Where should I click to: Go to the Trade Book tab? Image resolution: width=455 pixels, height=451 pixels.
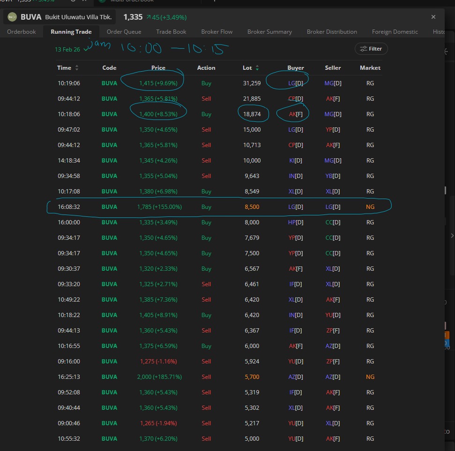[x=171, y=32]
